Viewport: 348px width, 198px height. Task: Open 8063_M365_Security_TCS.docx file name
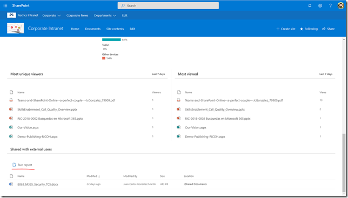coord(38,185)
